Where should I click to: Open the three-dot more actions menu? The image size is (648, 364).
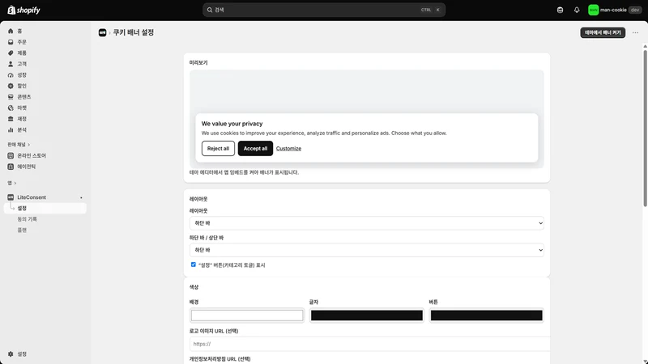[x=635, y=32]
